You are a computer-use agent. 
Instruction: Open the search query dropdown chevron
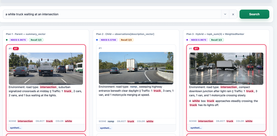coord(225,14)
